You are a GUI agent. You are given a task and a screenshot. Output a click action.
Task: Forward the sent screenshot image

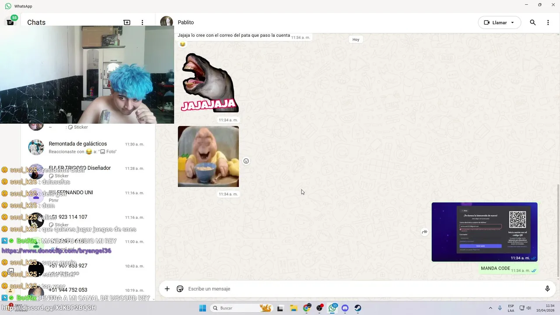click(424, 232)
